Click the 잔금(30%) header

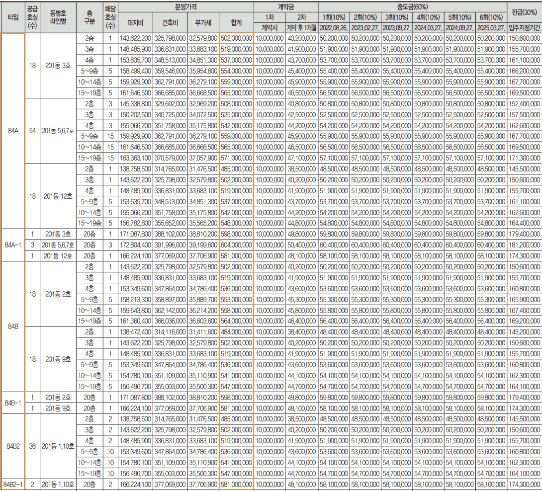(525, 12)
